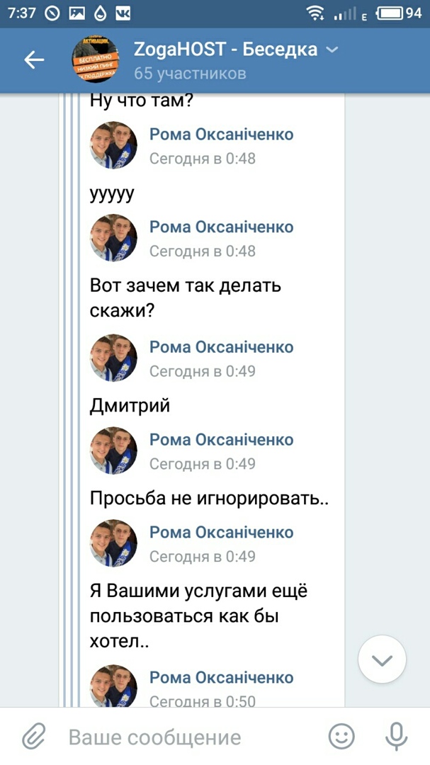Screen dimensions: 430x765
Task: Tap the attach file paperclip icon
Action: 33,737
